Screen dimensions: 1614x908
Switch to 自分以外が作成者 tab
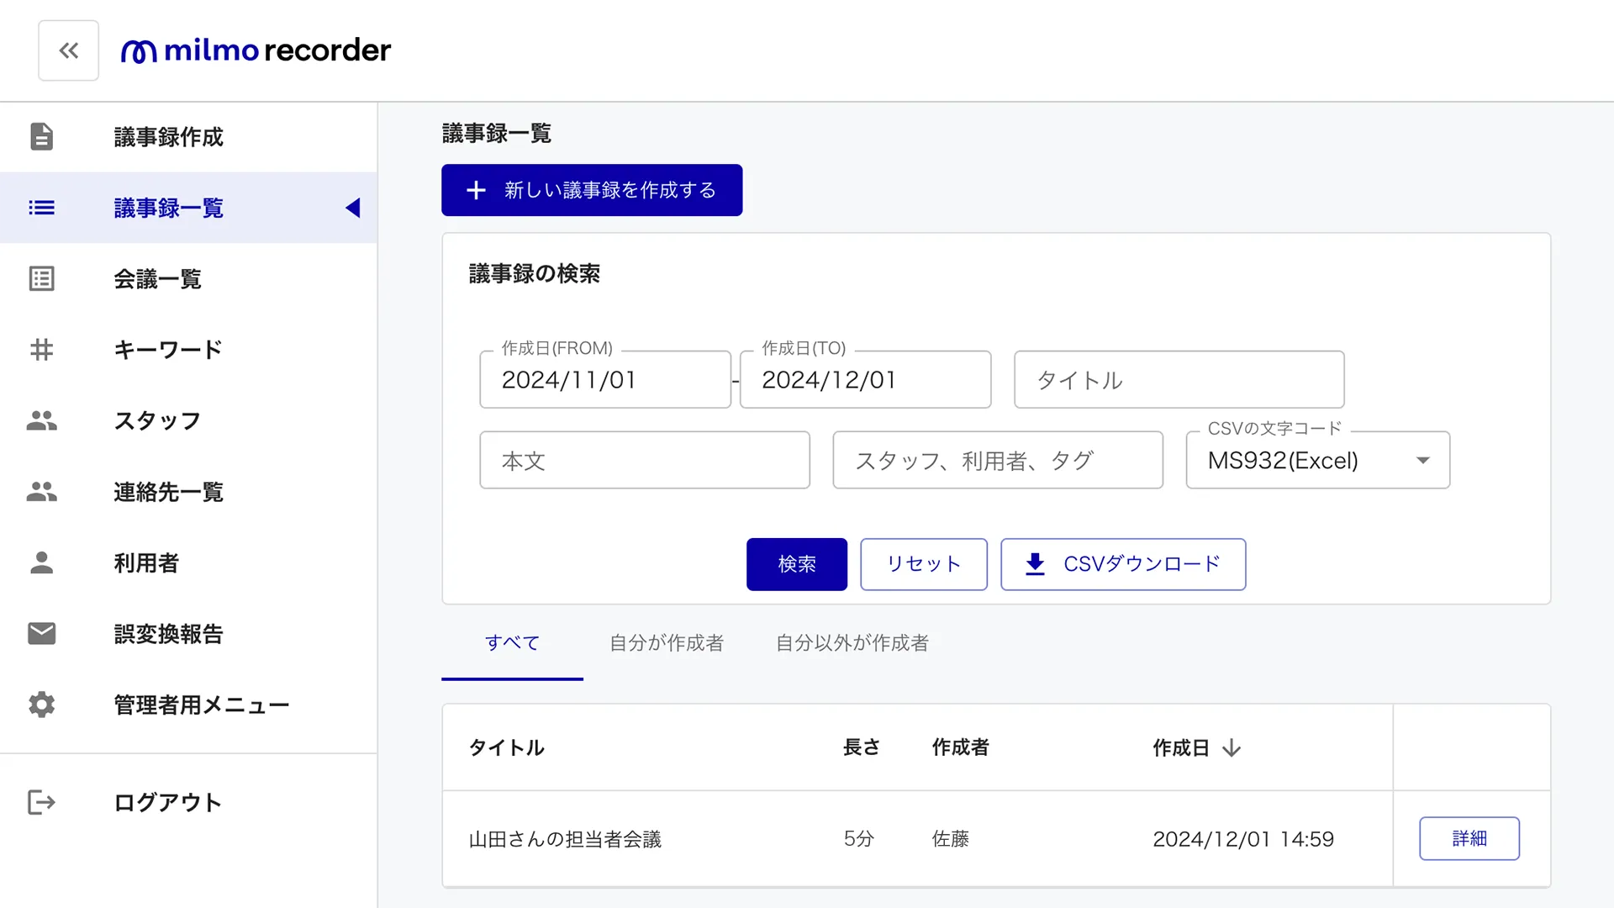(x=852, y=643)
